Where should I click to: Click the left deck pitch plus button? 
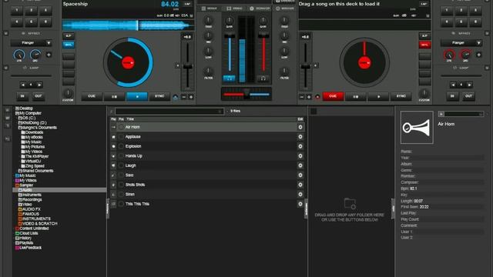click(191, 97)
